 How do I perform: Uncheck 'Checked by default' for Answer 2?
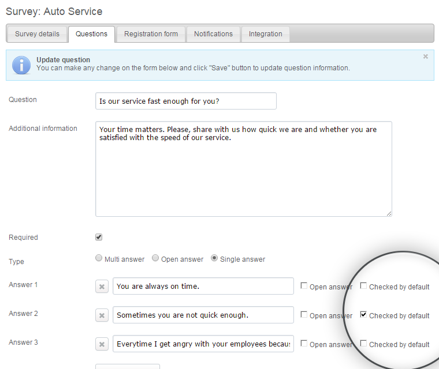tap(363, 314)
